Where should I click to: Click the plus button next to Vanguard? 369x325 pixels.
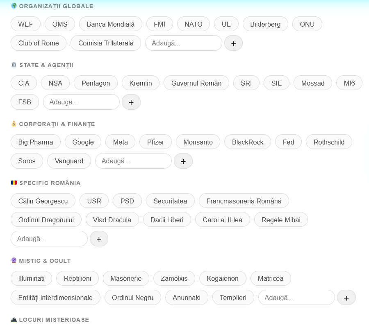click(x=183, y=161)
